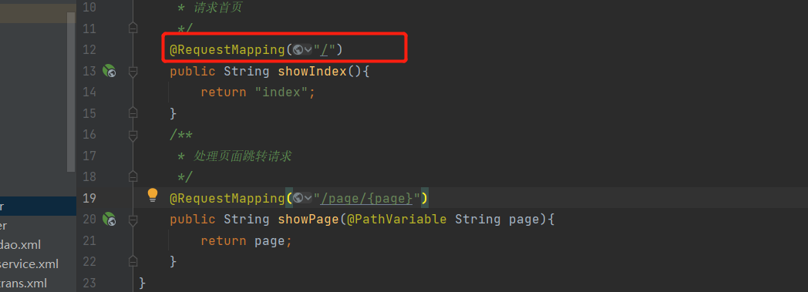Select the dao.xml file in project tree
This screenshot has width=808, height=292.
pos(21,245)
